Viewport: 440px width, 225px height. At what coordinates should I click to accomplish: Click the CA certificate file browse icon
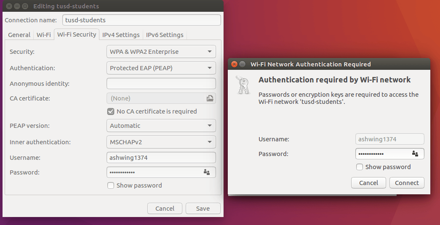click(210, 98)
